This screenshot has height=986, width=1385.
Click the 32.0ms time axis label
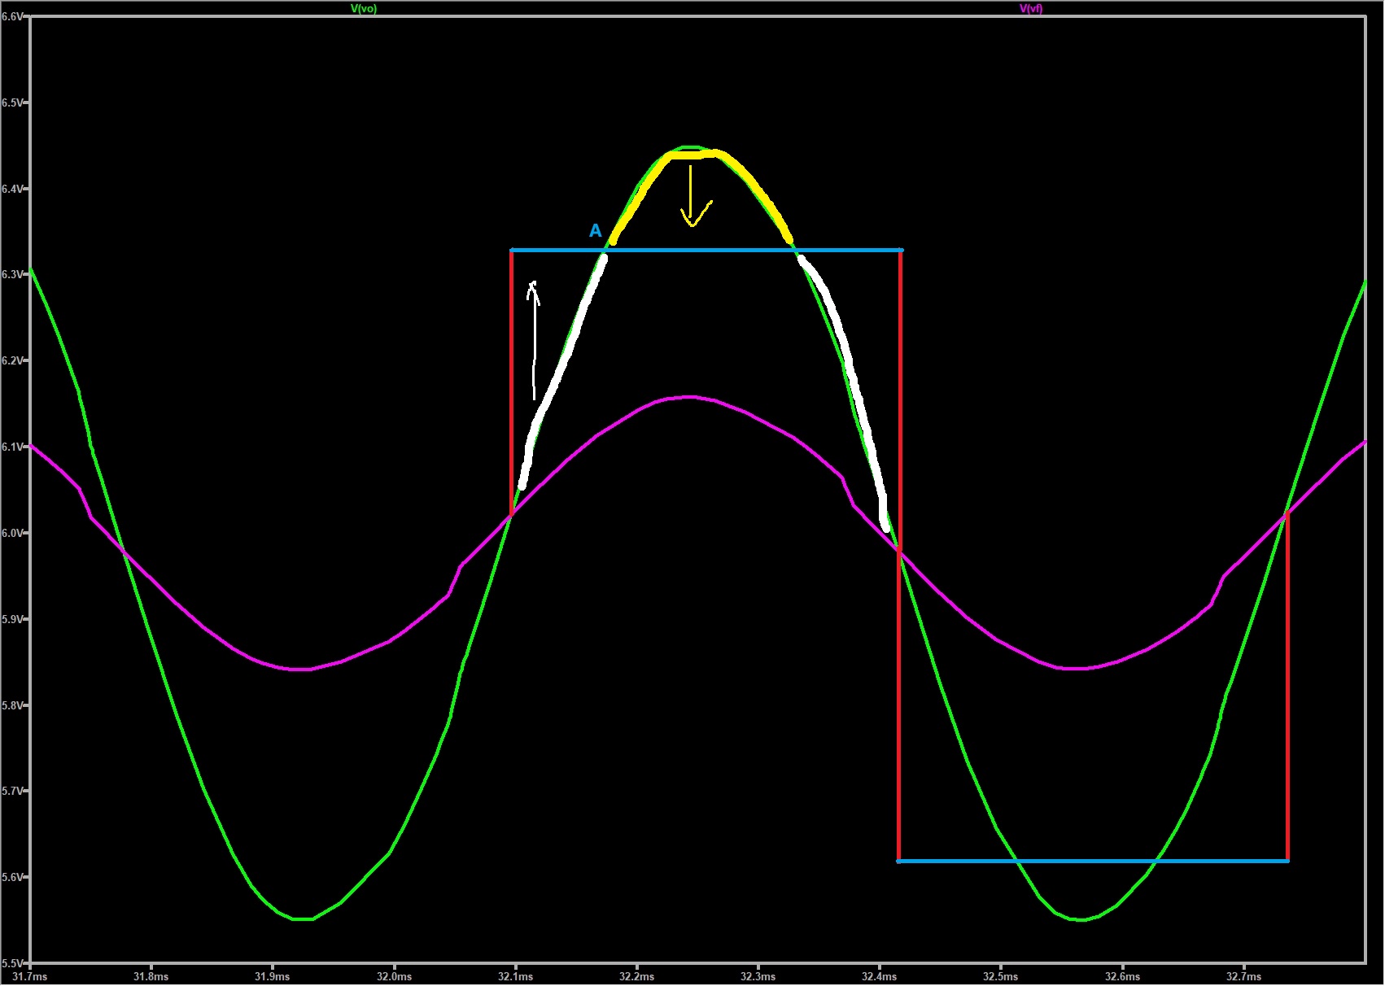[x=394, y=976]
